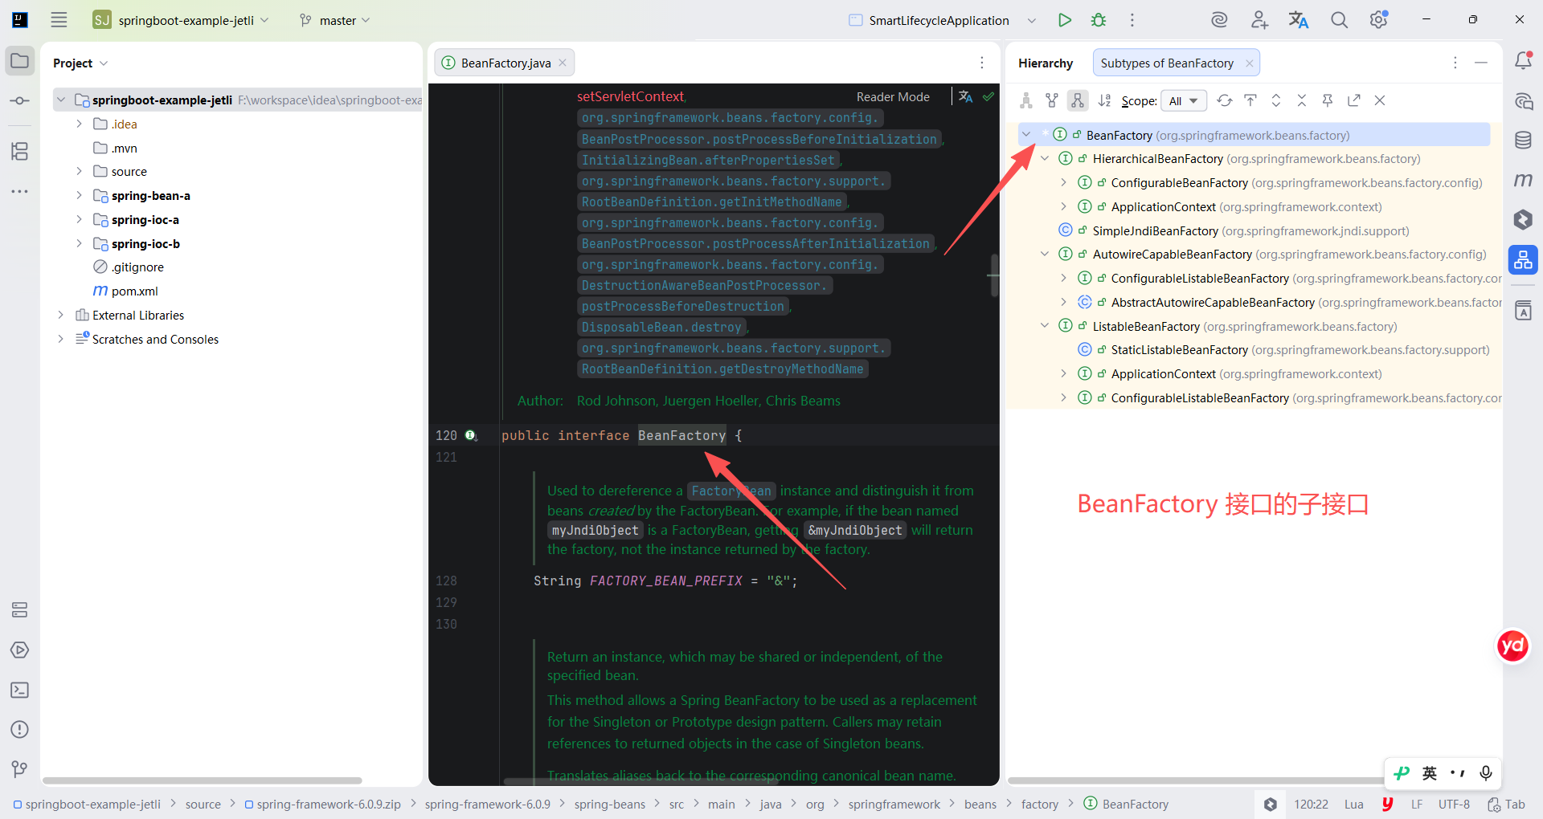Show supertypes hierarchy icon

[x=1051, y=100]
